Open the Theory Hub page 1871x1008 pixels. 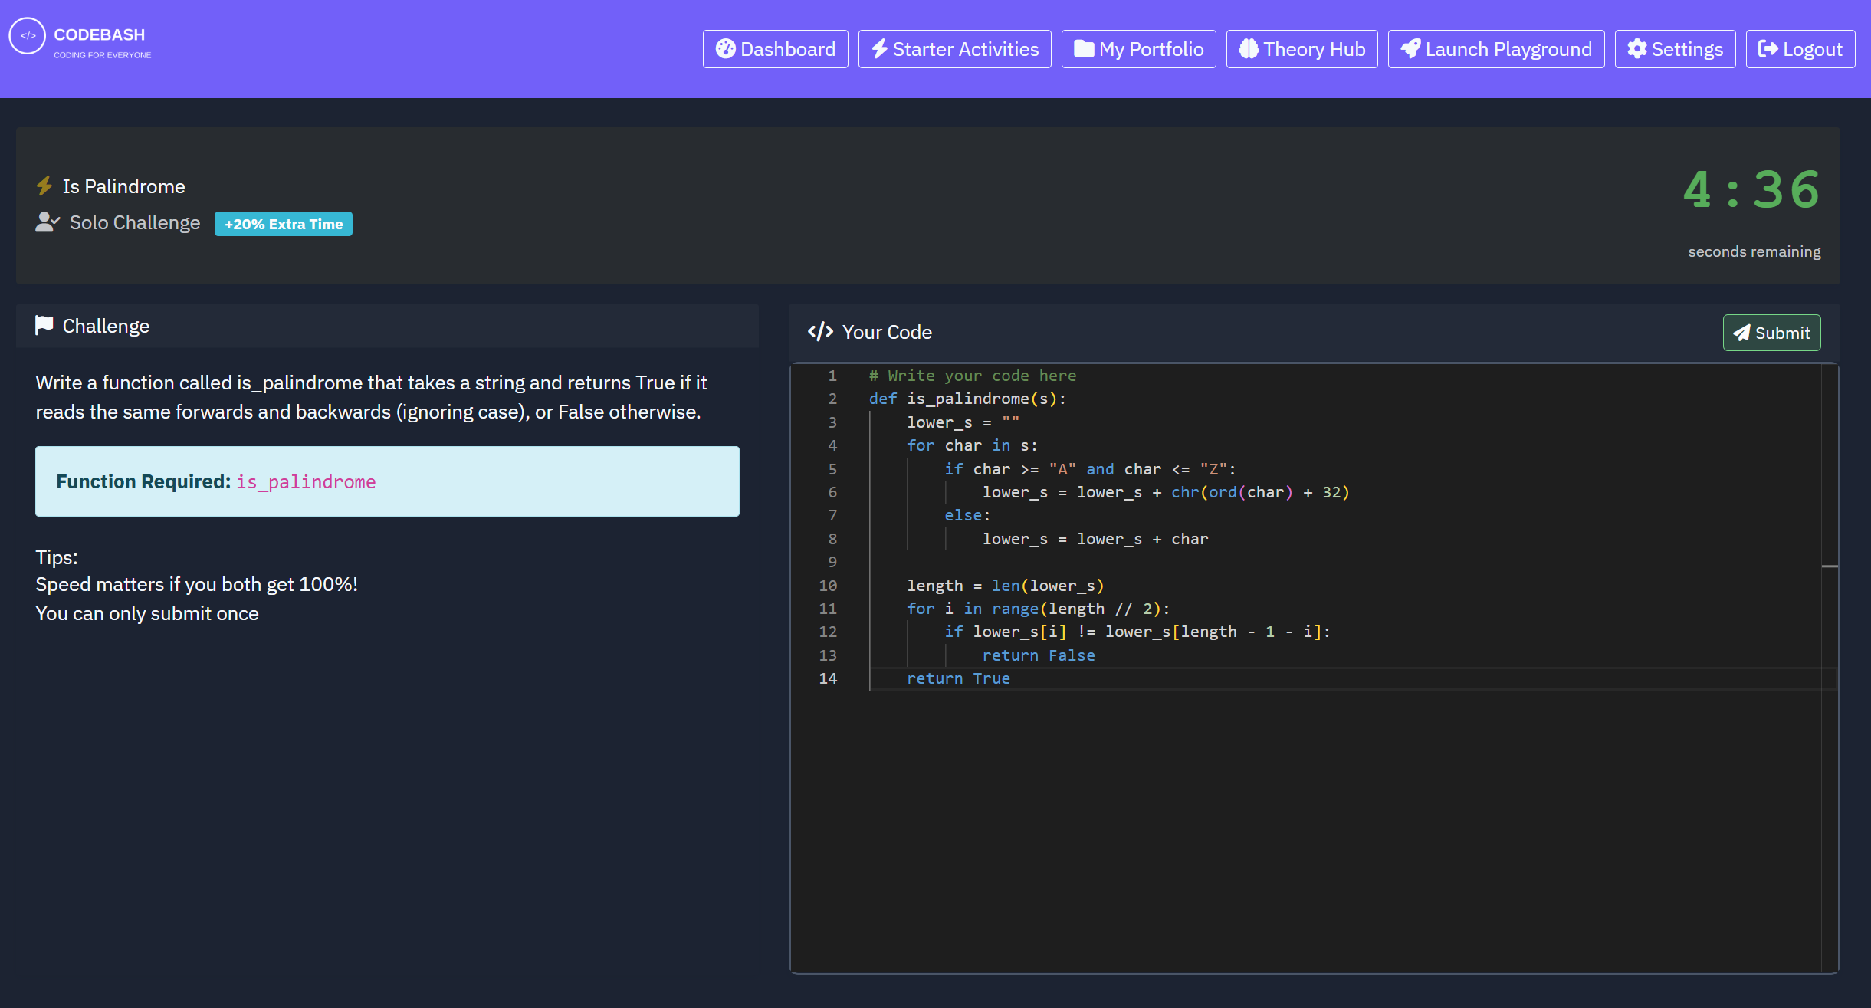pos(1301,49)
